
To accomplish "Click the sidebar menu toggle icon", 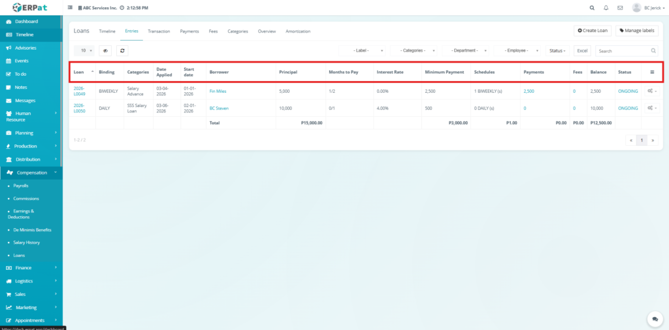I will pyautogui.click(x=71, y=8).
